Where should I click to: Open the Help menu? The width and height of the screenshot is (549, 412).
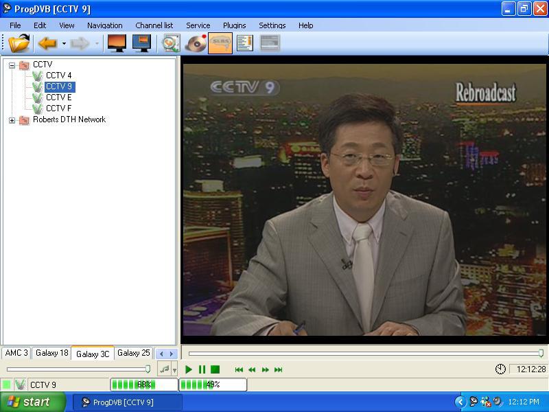coord(305,25)
